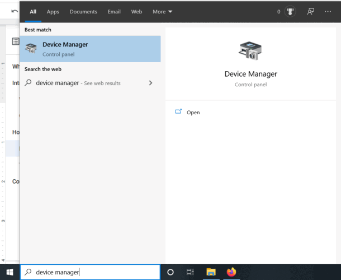
Task: Select the Web filter tab
Action: pyautogui.click(x=136, y=12)
